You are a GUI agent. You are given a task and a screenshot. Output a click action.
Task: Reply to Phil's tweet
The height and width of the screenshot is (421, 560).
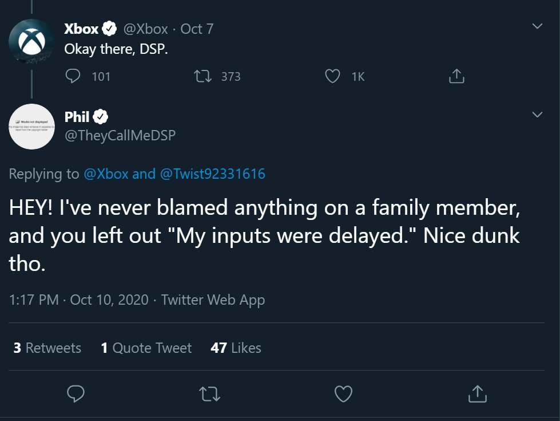tap(76, 394)
